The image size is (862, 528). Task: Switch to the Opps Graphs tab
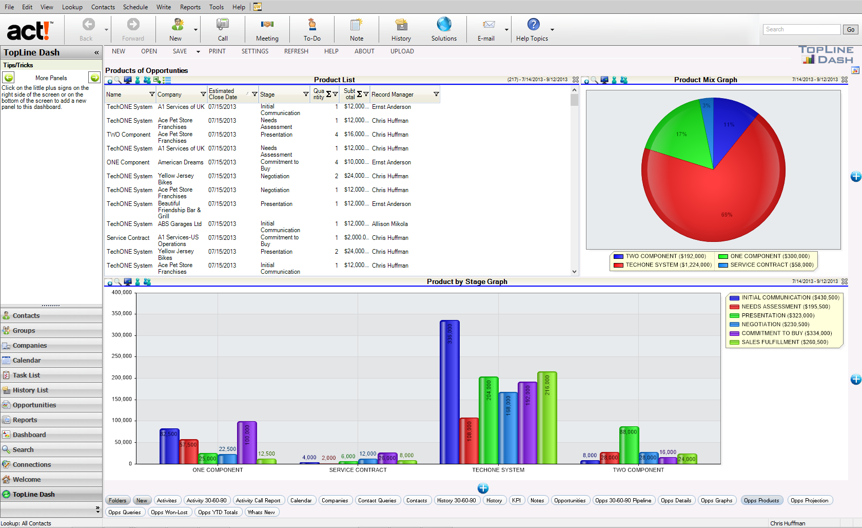[x=716, y=500]
